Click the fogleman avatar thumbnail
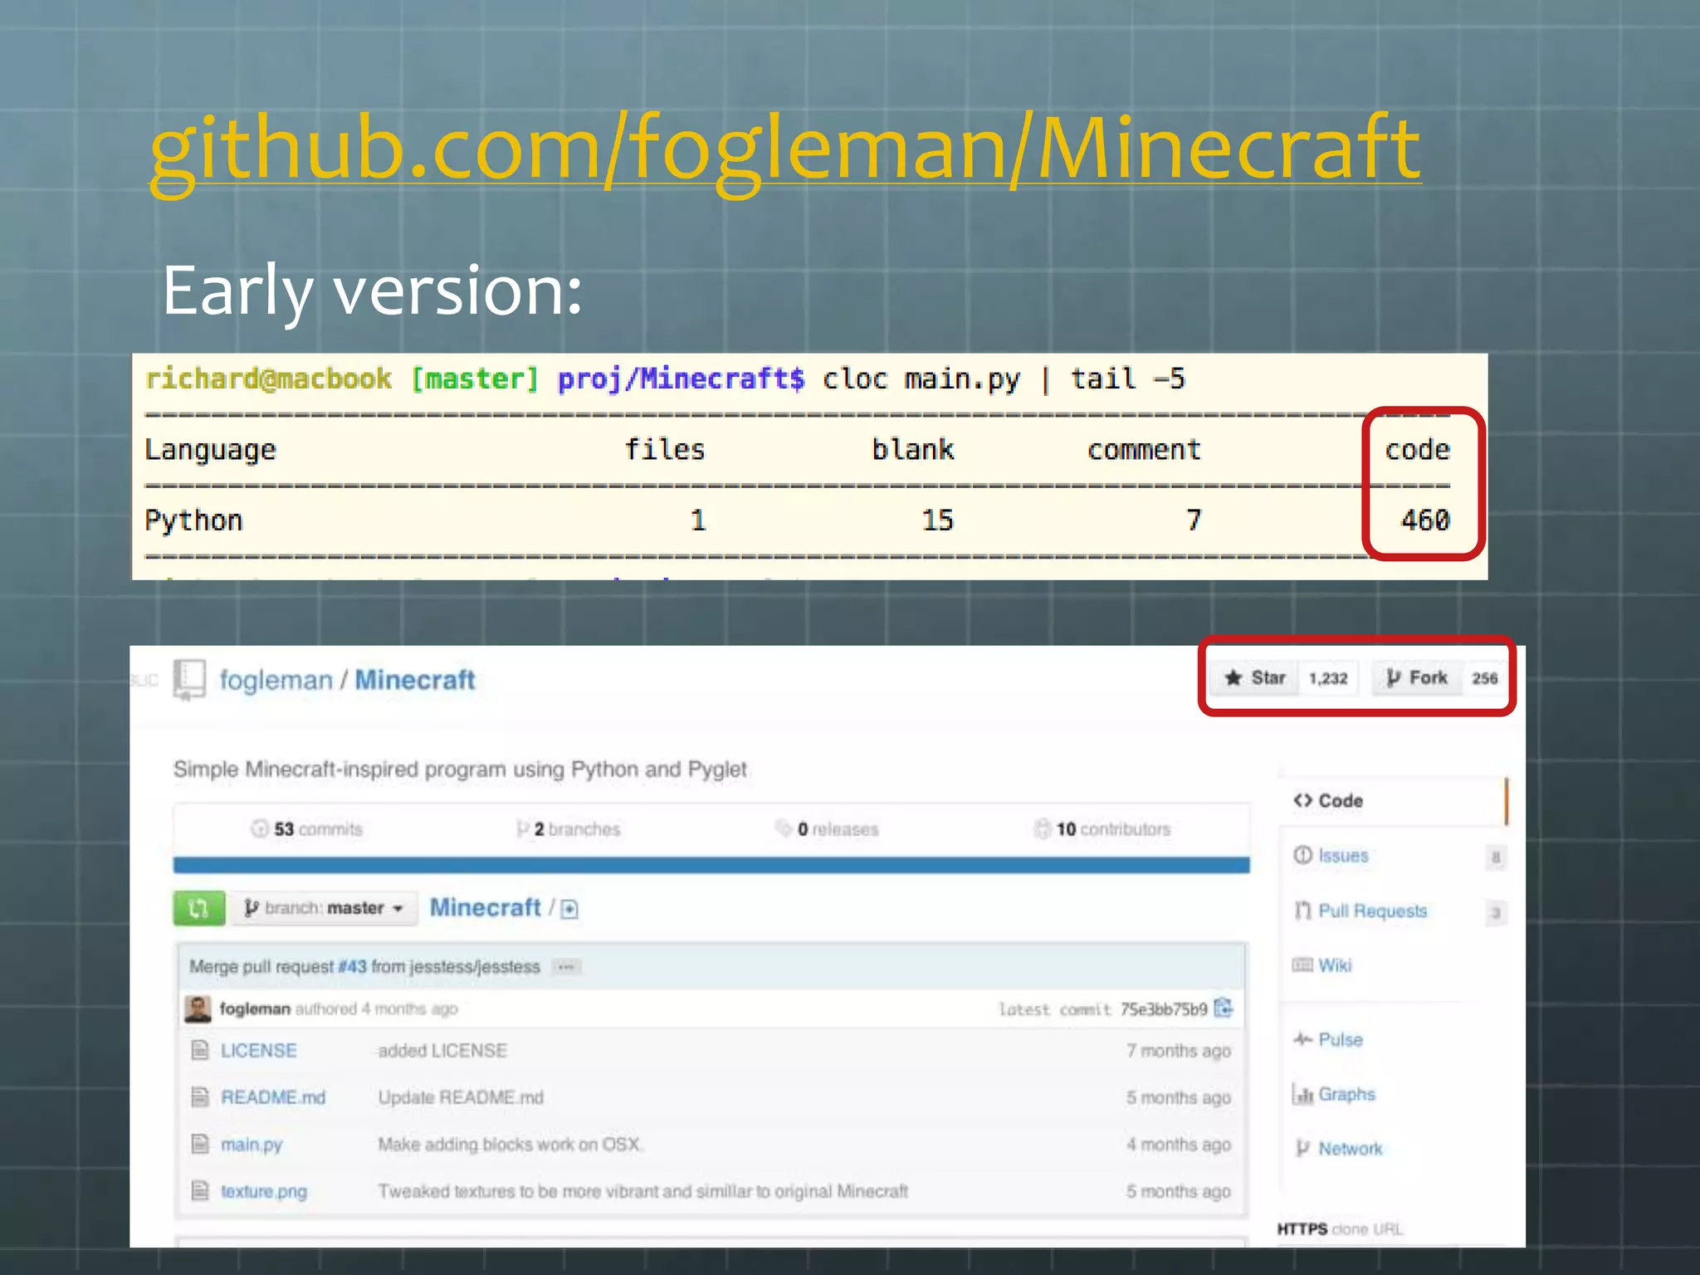Viewport: 1700px width, 1275px height. 198,1009
